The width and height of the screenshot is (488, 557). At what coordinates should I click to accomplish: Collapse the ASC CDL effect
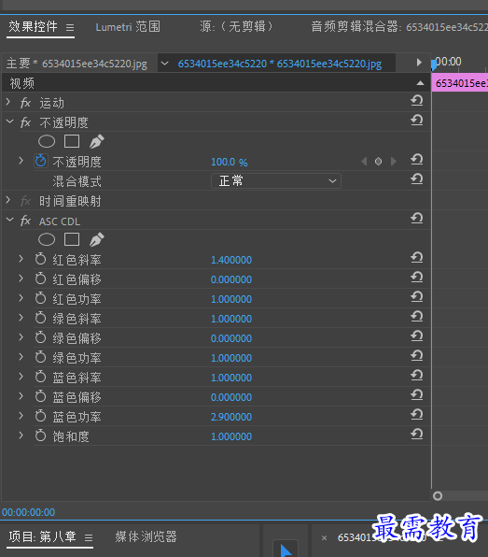[9, 220]
